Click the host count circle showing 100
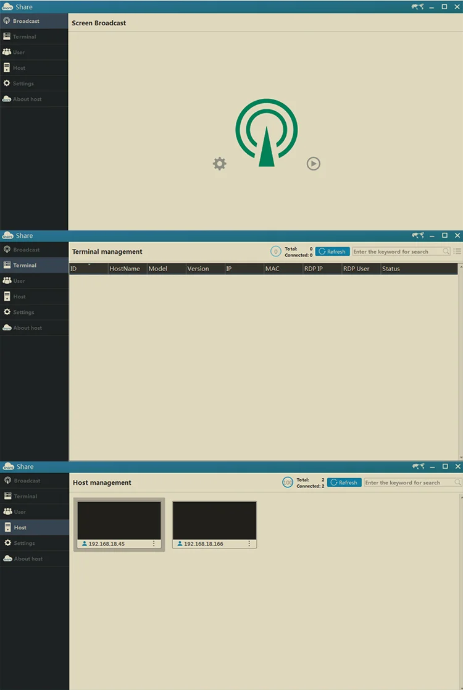Viewport: 463px width, 690px height. point(288,482)
